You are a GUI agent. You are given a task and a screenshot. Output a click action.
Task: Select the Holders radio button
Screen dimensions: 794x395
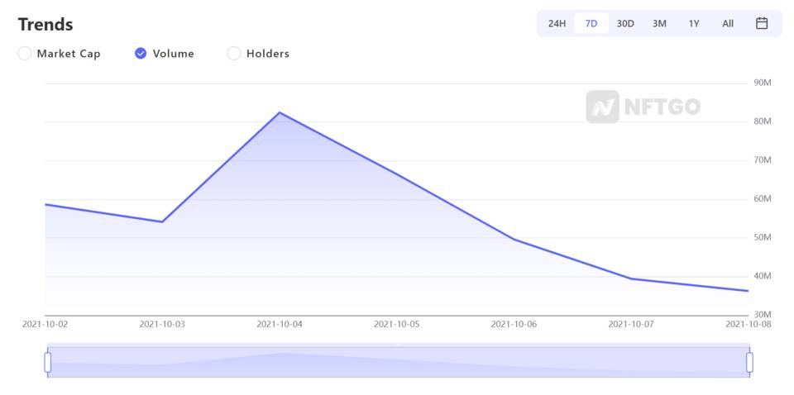coord(233,54)
